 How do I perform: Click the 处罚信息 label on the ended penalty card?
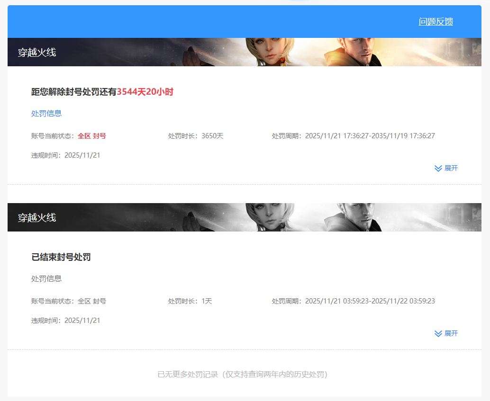(46, 278)
